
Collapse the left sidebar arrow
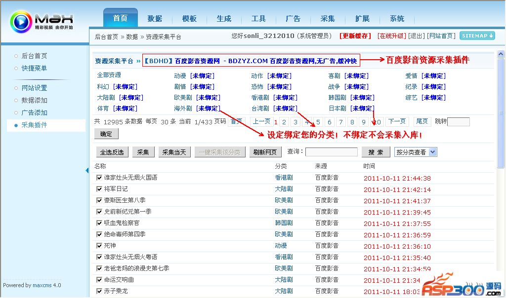(87, 171)
